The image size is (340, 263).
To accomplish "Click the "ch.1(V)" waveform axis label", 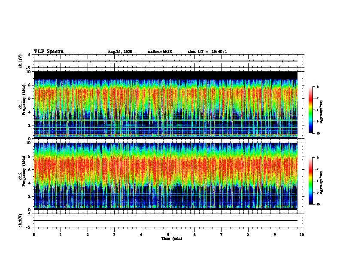I will pos(20,61).
